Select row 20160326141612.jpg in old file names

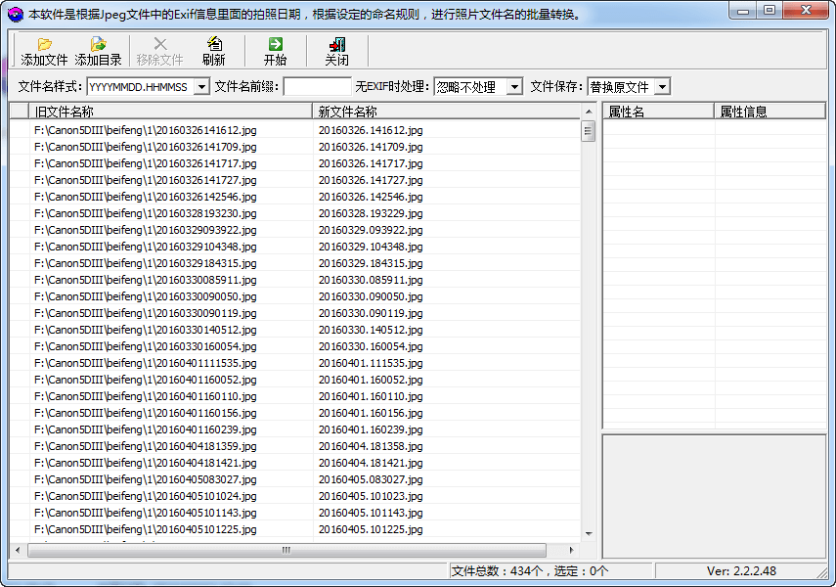pos(145,130)
